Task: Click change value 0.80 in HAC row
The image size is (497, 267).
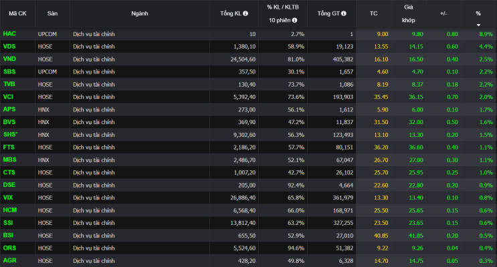Action: tap(452, 34)
